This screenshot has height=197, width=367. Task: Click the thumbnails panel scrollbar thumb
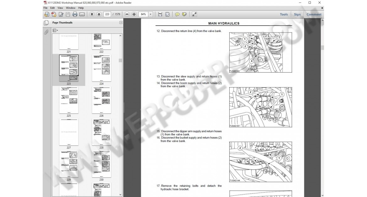120,60
